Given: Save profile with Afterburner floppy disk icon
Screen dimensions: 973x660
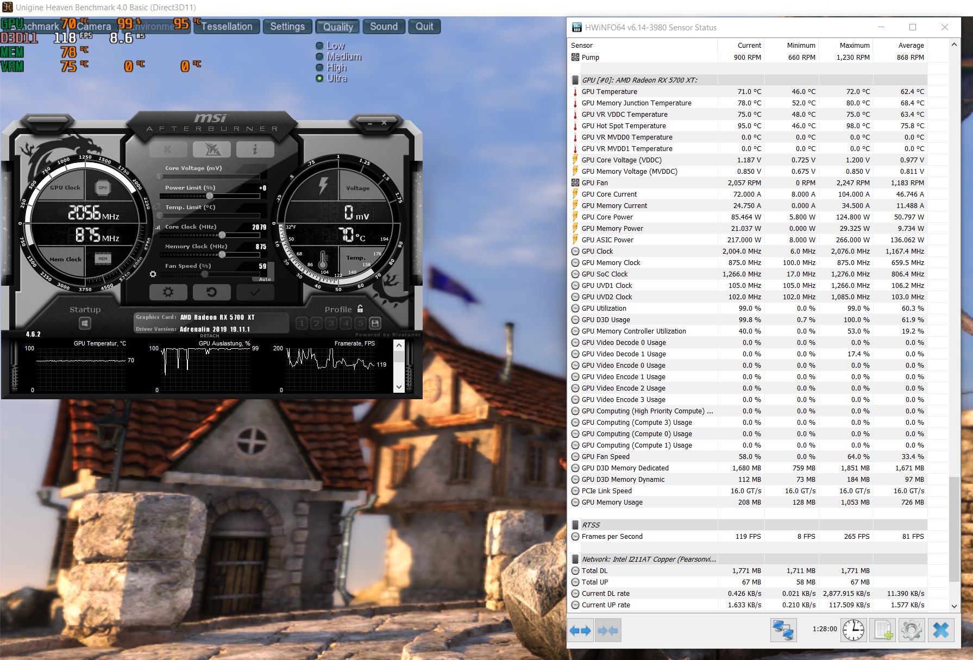Looking at the screenshot, I should coord(375,323).
